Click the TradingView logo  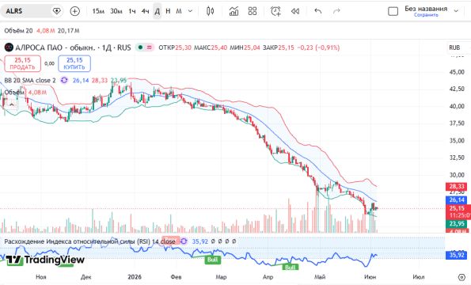(45, 260)
